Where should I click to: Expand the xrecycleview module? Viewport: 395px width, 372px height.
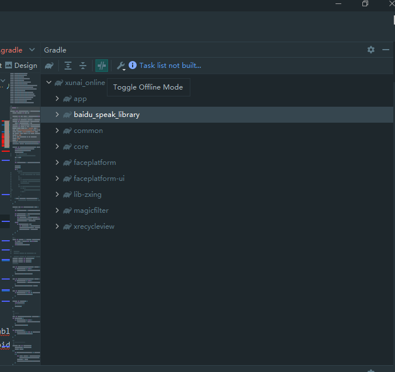(x=57, y=226)
